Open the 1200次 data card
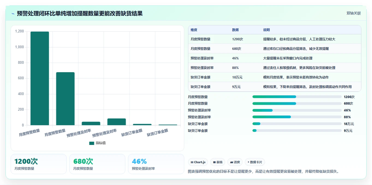 pos(38,164)
